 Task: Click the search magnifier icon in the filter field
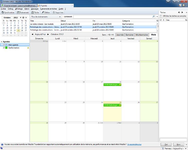(x=153, y=17)
